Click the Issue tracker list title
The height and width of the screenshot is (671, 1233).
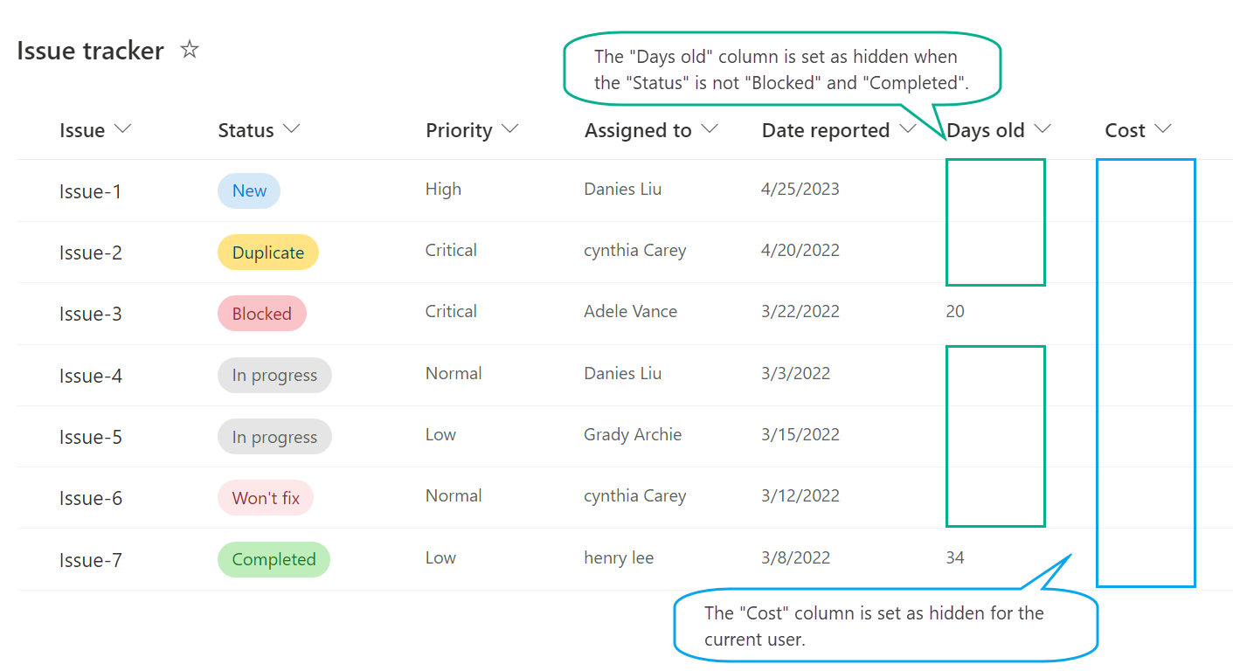point(90,51)
